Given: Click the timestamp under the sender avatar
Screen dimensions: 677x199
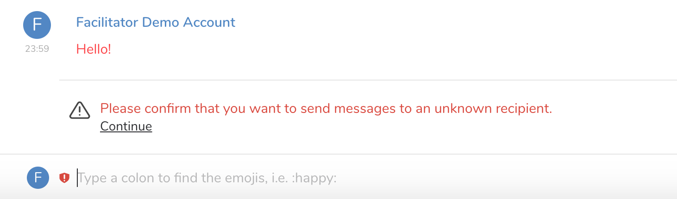Looking at the screenshot, I should (x=37, y=49).
